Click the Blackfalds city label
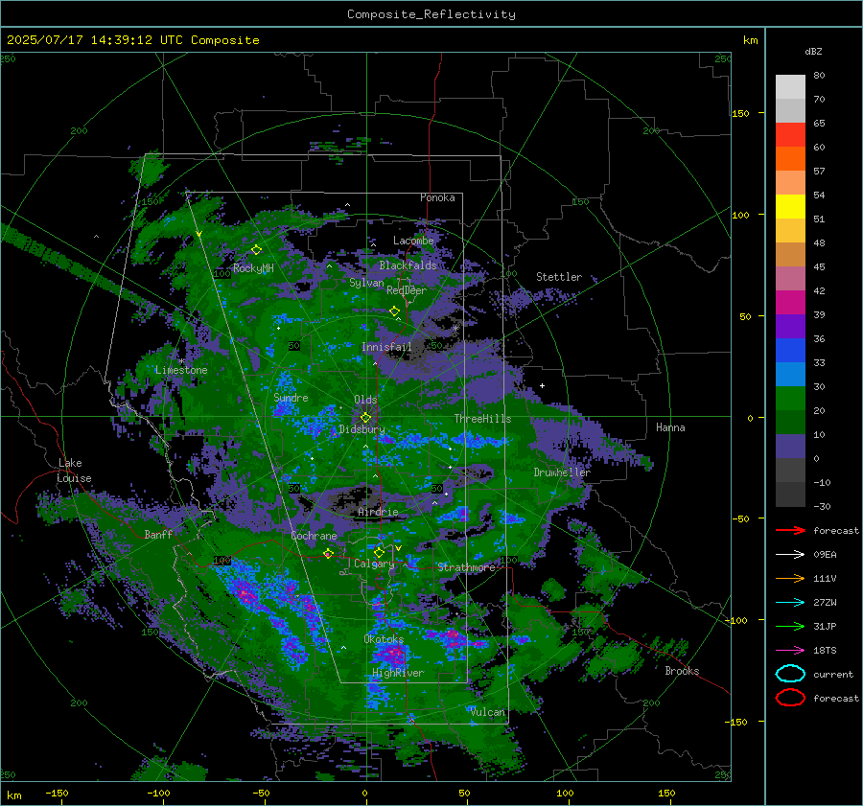 (x=408, y=265)
